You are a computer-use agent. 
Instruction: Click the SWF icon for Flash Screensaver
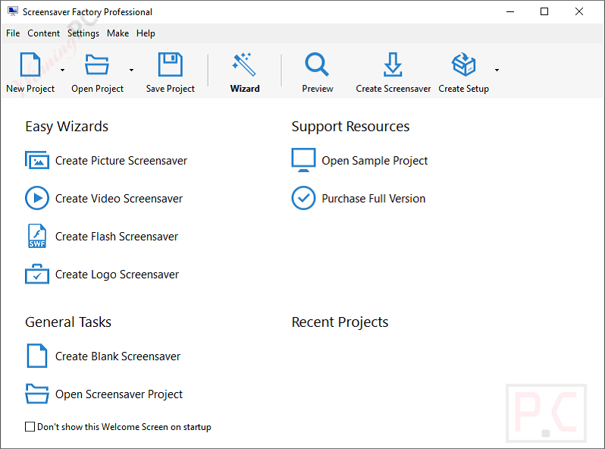click(x=37, y=236)
